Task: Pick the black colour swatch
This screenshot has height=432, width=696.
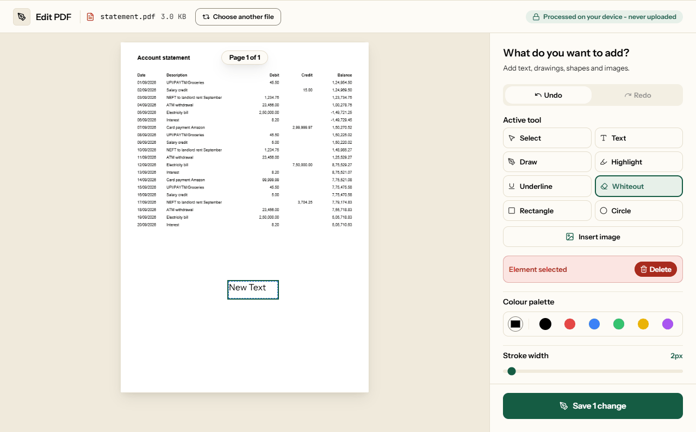Action: pos(545,324)
